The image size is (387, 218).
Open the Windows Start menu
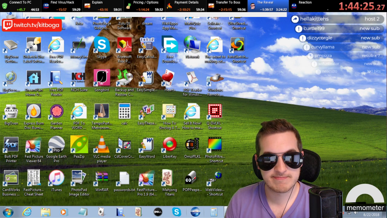pyautogui.click(x=8, y=212)
